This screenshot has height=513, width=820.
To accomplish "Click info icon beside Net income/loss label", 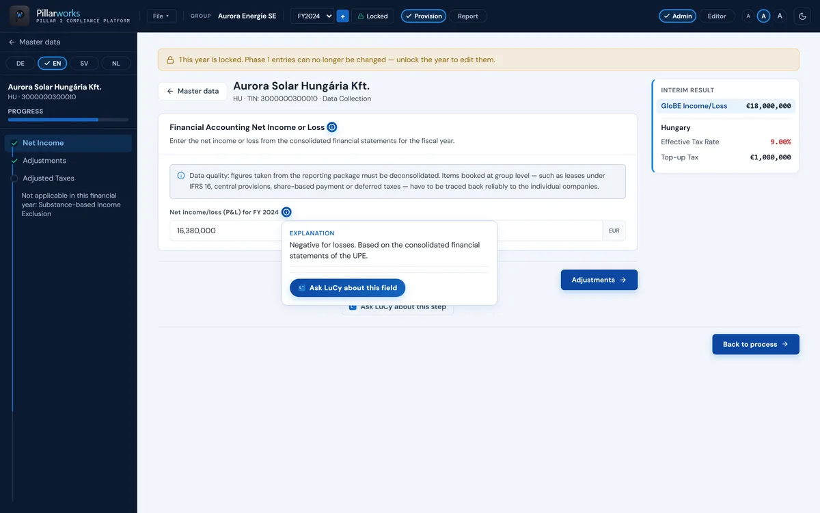I will point(286,212).
